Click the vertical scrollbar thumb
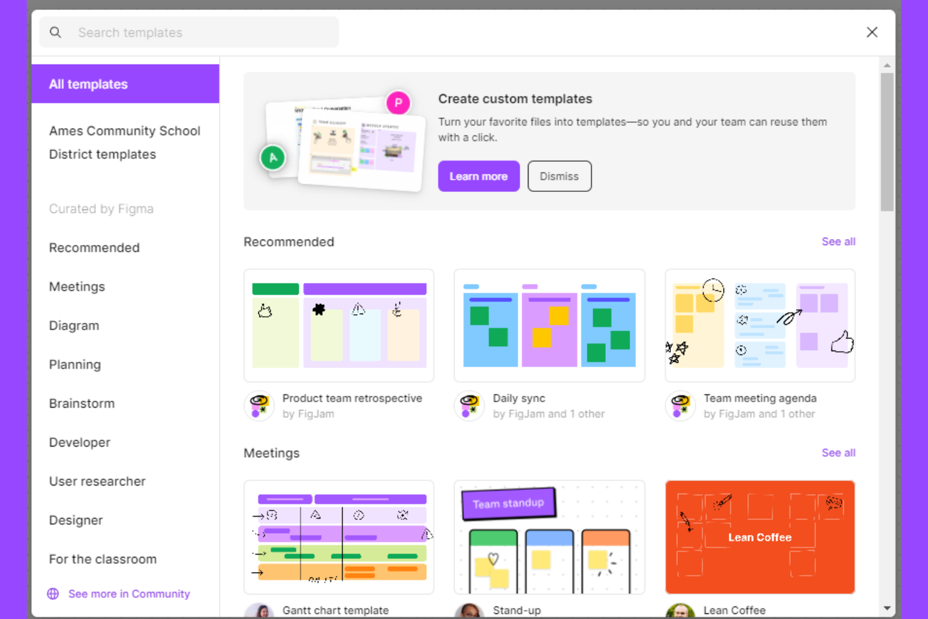This screenshot has height=619, width=928. [x=887, y=142]
